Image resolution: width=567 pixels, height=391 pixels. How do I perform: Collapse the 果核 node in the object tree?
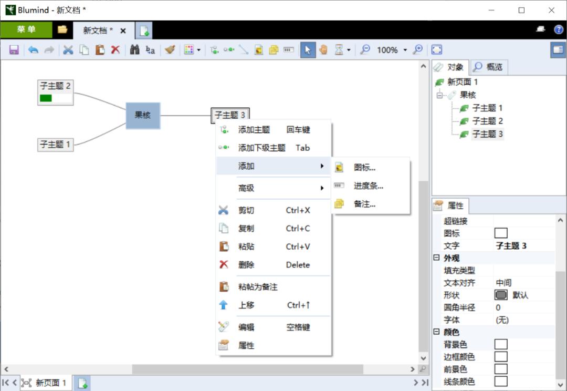point(439,95)
